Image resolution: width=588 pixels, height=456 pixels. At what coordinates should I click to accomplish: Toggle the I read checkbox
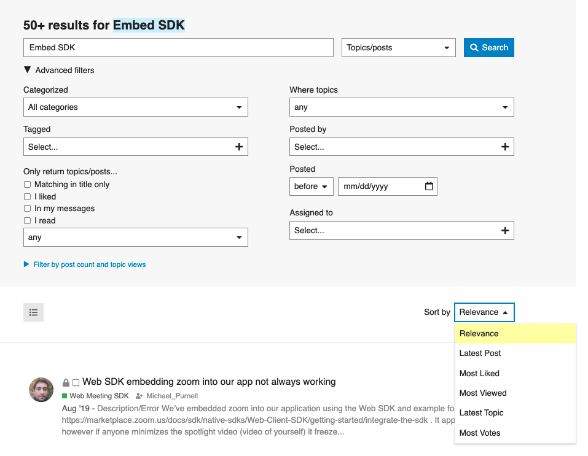click(27, 220)
